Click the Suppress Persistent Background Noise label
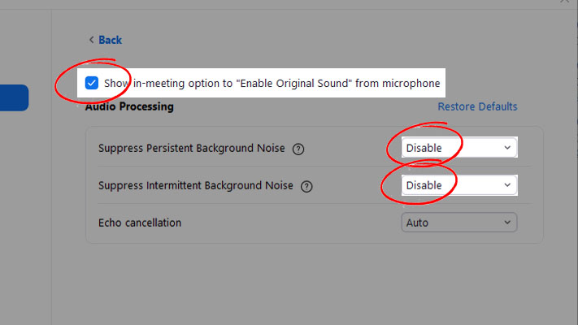 tap(192, 149)
